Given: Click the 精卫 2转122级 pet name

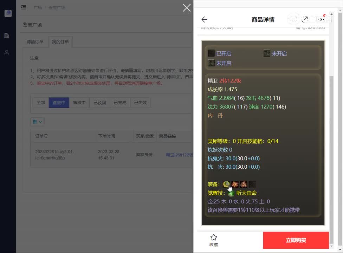Looking at the screenshot, I should point(224,81).
